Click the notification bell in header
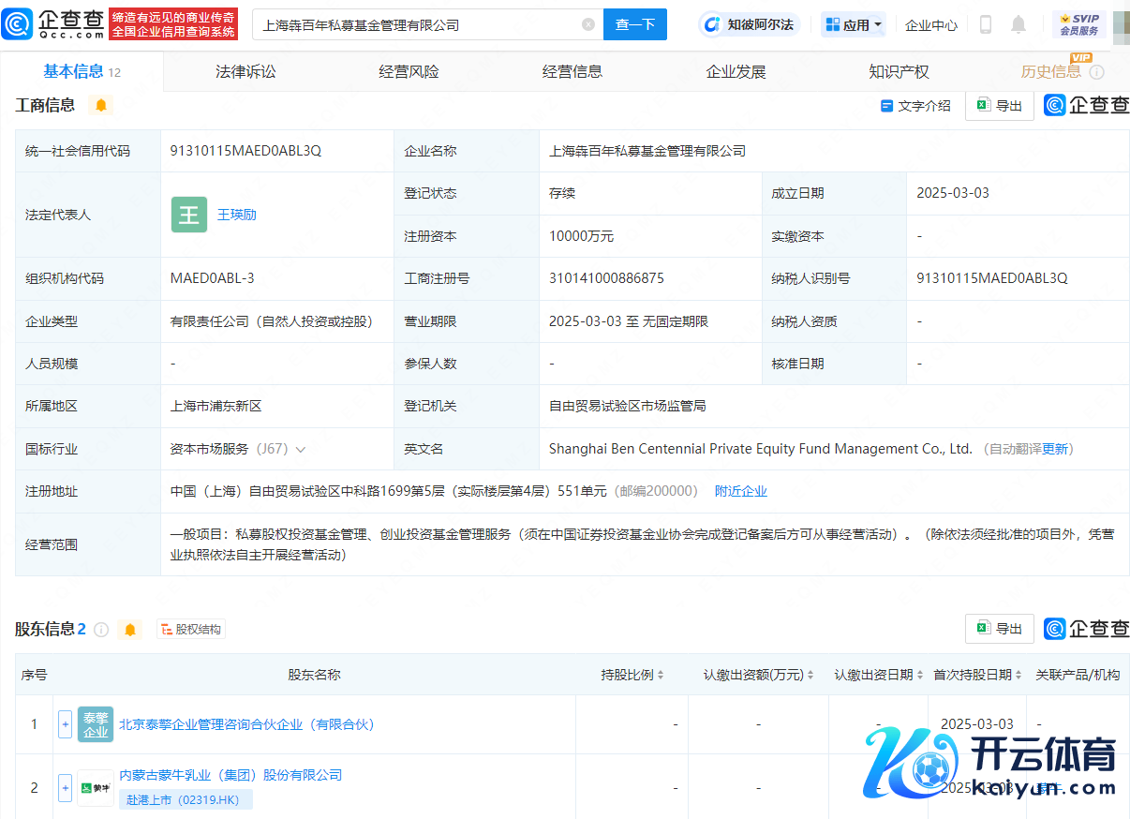 pyautogui.click(x=1018, y=25)
